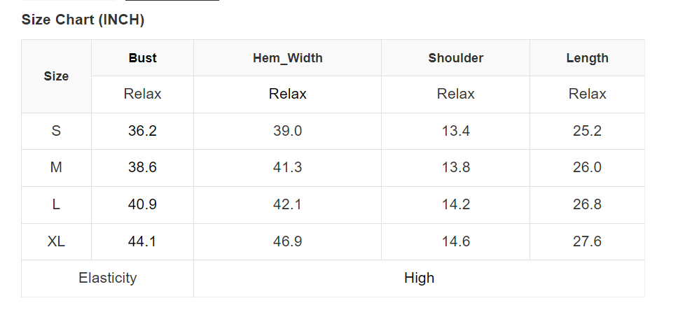Click the Size Chart (INCH) heading
The width and height of the screenshot is (678, 317).
(83, 20)
